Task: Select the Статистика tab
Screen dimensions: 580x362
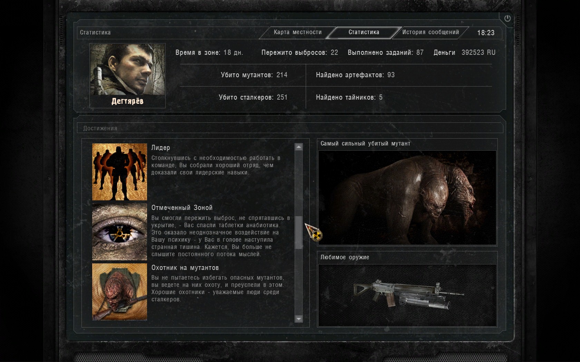Action: 364,32
